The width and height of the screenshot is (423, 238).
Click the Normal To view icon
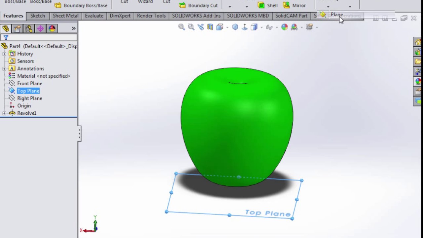coord(245,27)
